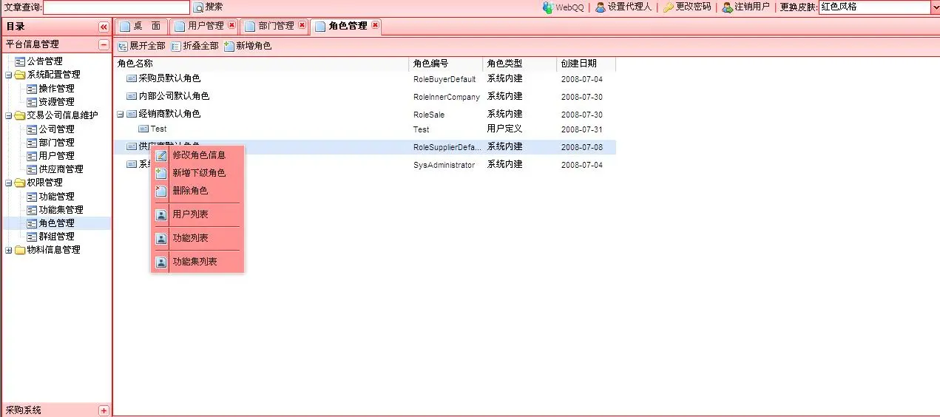The image size is (940, 417).
Task: Click 新增角色 button text
Action: tap(254, 46)
